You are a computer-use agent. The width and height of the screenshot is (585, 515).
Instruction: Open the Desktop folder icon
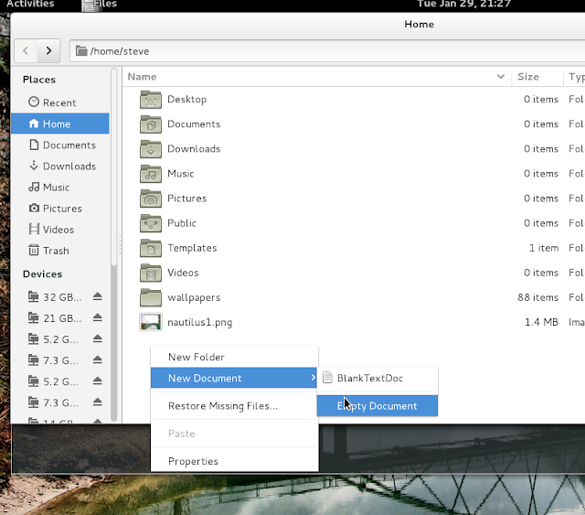[x=151, y=100]
